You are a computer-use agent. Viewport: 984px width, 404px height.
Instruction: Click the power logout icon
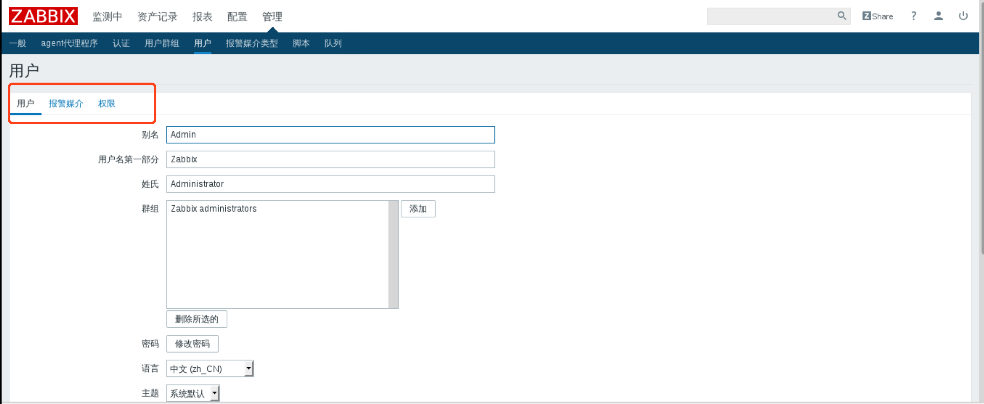point(963,16)
